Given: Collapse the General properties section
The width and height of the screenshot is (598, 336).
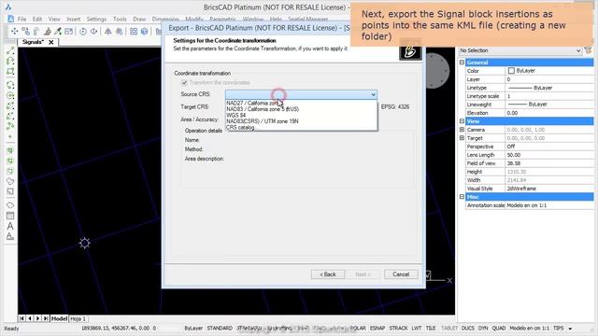Looking at the screenshot, I should click(x=462, y=63).
